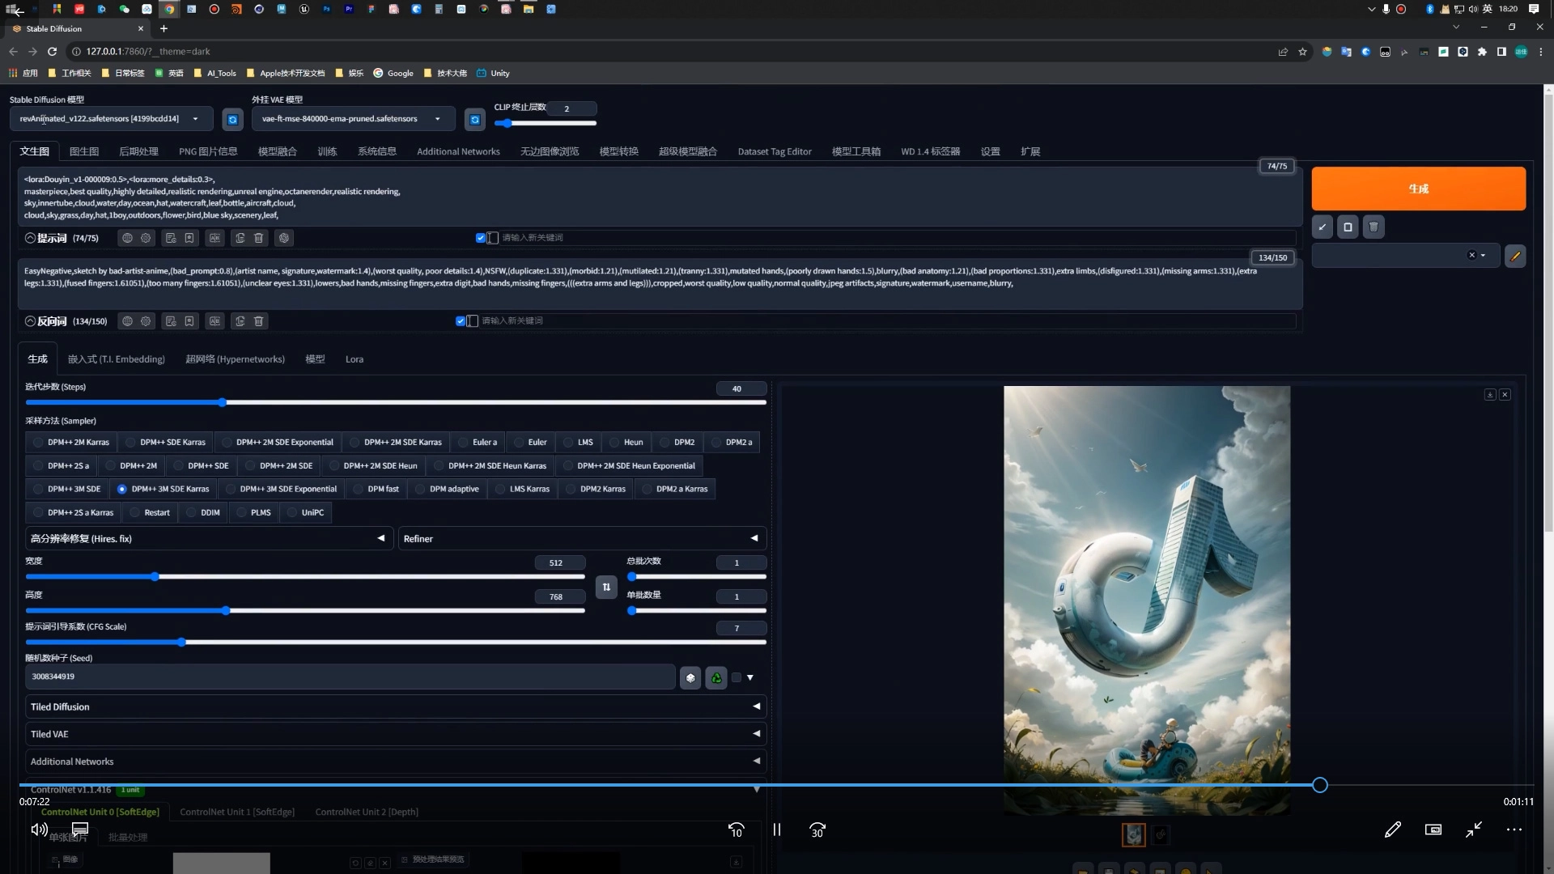Click trash icon below the orange generate button
The image size is (1554, 874).
pyautogui.click(x=1374, y=227)
